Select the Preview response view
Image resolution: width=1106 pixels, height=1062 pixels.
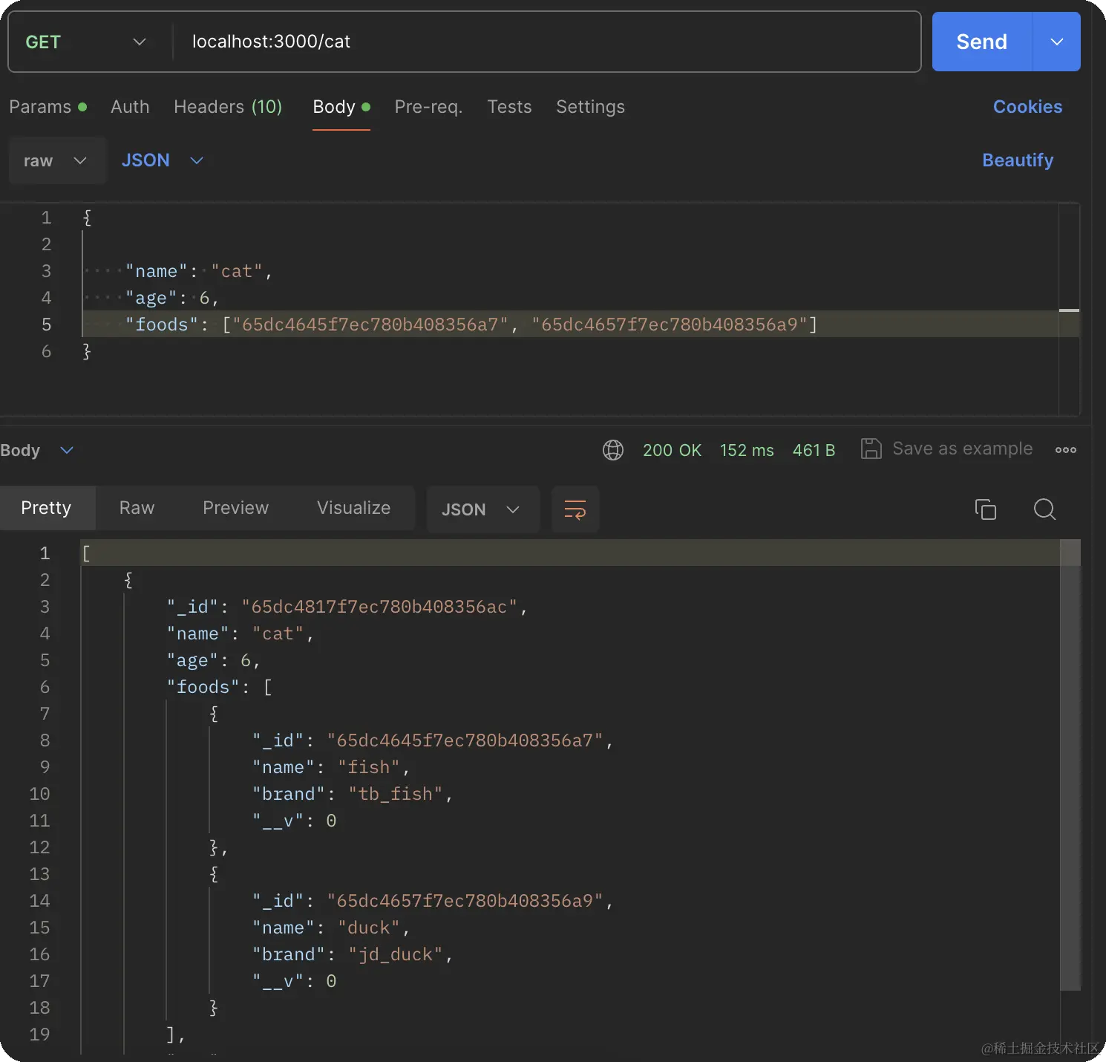click(235, 508)
